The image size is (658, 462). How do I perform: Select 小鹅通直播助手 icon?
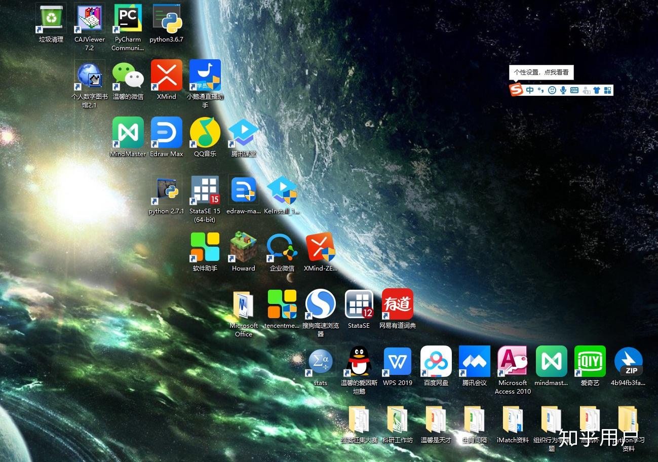pyautogui.click(x=205, y=75)
